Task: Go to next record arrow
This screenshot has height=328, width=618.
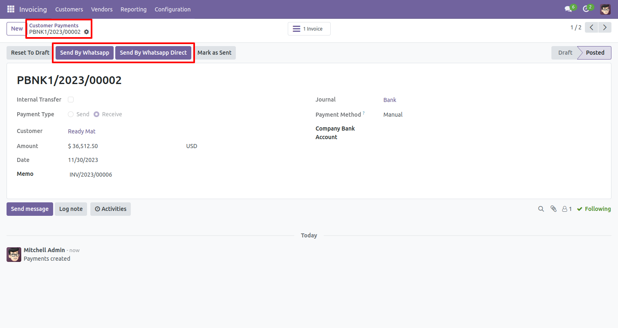Action: 605,28
